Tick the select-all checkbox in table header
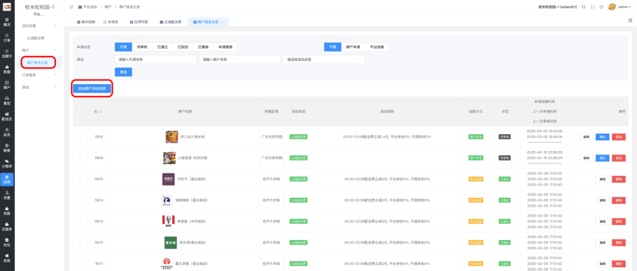 pyautogui.click(x=79, y=111)
